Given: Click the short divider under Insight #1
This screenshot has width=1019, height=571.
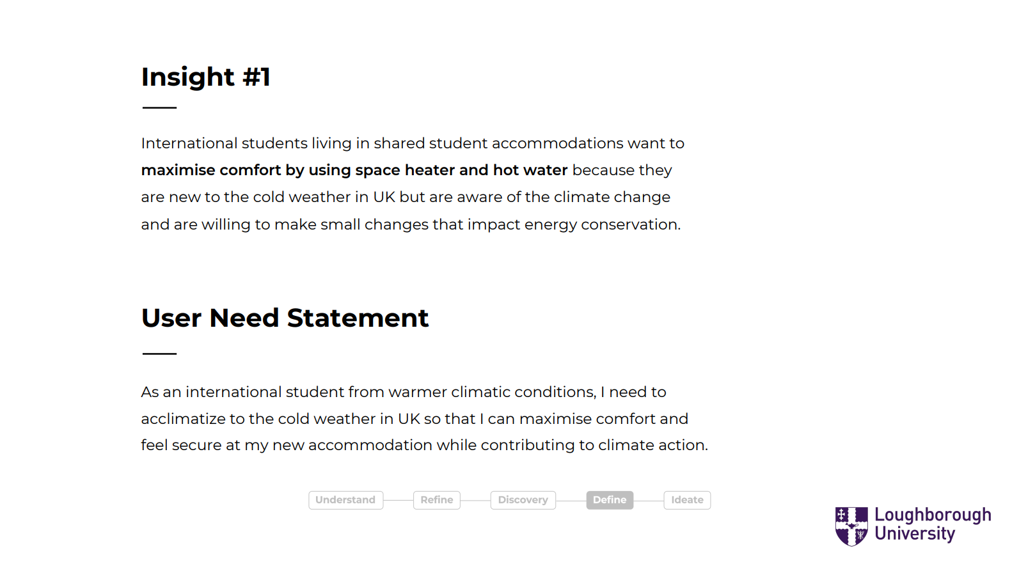Looking at the screenshot, I should [x=159, y=107].
